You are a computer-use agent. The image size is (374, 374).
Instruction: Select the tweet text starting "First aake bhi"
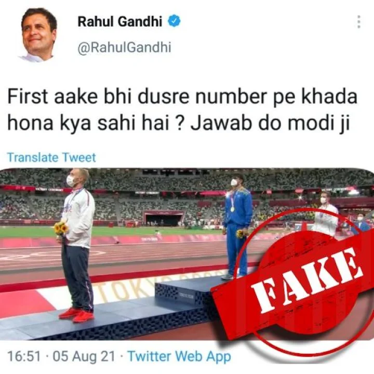pyautogui.click(x=182, y=110)
